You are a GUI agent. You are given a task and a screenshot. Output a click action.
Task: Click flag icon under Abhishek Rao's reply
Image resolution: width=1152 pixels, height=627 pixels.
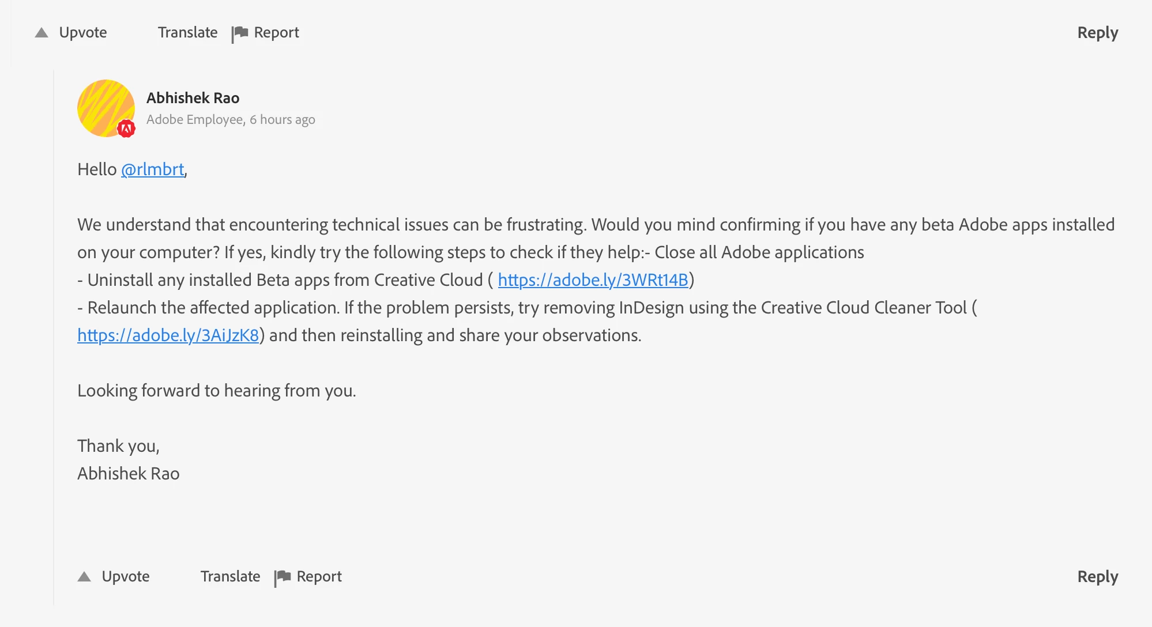tap(283, 577)
